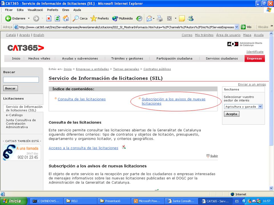274x205 pixels.
Task: Open the Ajuda menu
Action: (77, 10)
